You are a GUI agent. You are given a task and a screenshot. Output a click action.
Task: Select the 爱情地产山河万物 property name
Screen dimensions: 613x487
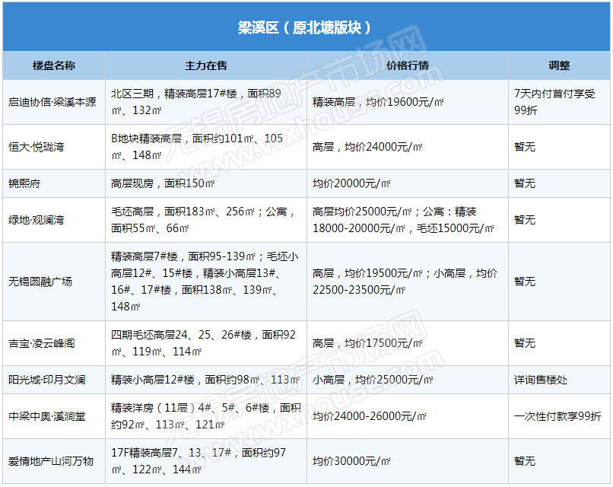(x=51, y=461)
